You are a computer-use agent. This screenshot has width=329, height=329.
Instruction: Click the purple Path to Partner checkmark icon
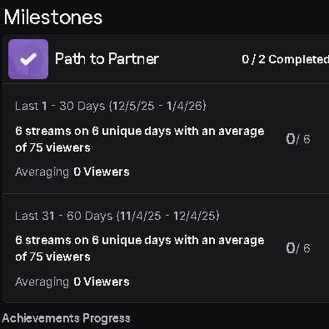[28, 59]
